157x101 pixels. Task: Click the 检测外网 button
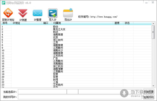pos(149,97)
